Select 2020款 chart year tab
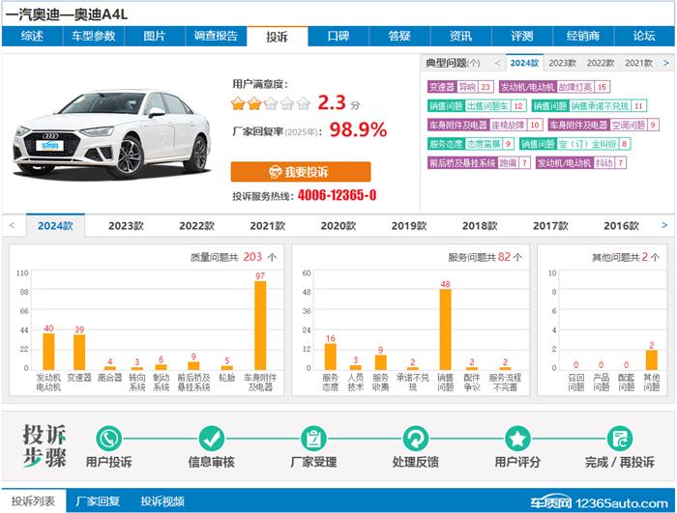 point(338,226)
